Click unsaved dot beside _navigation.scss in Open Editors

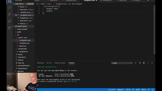[16, 15]
